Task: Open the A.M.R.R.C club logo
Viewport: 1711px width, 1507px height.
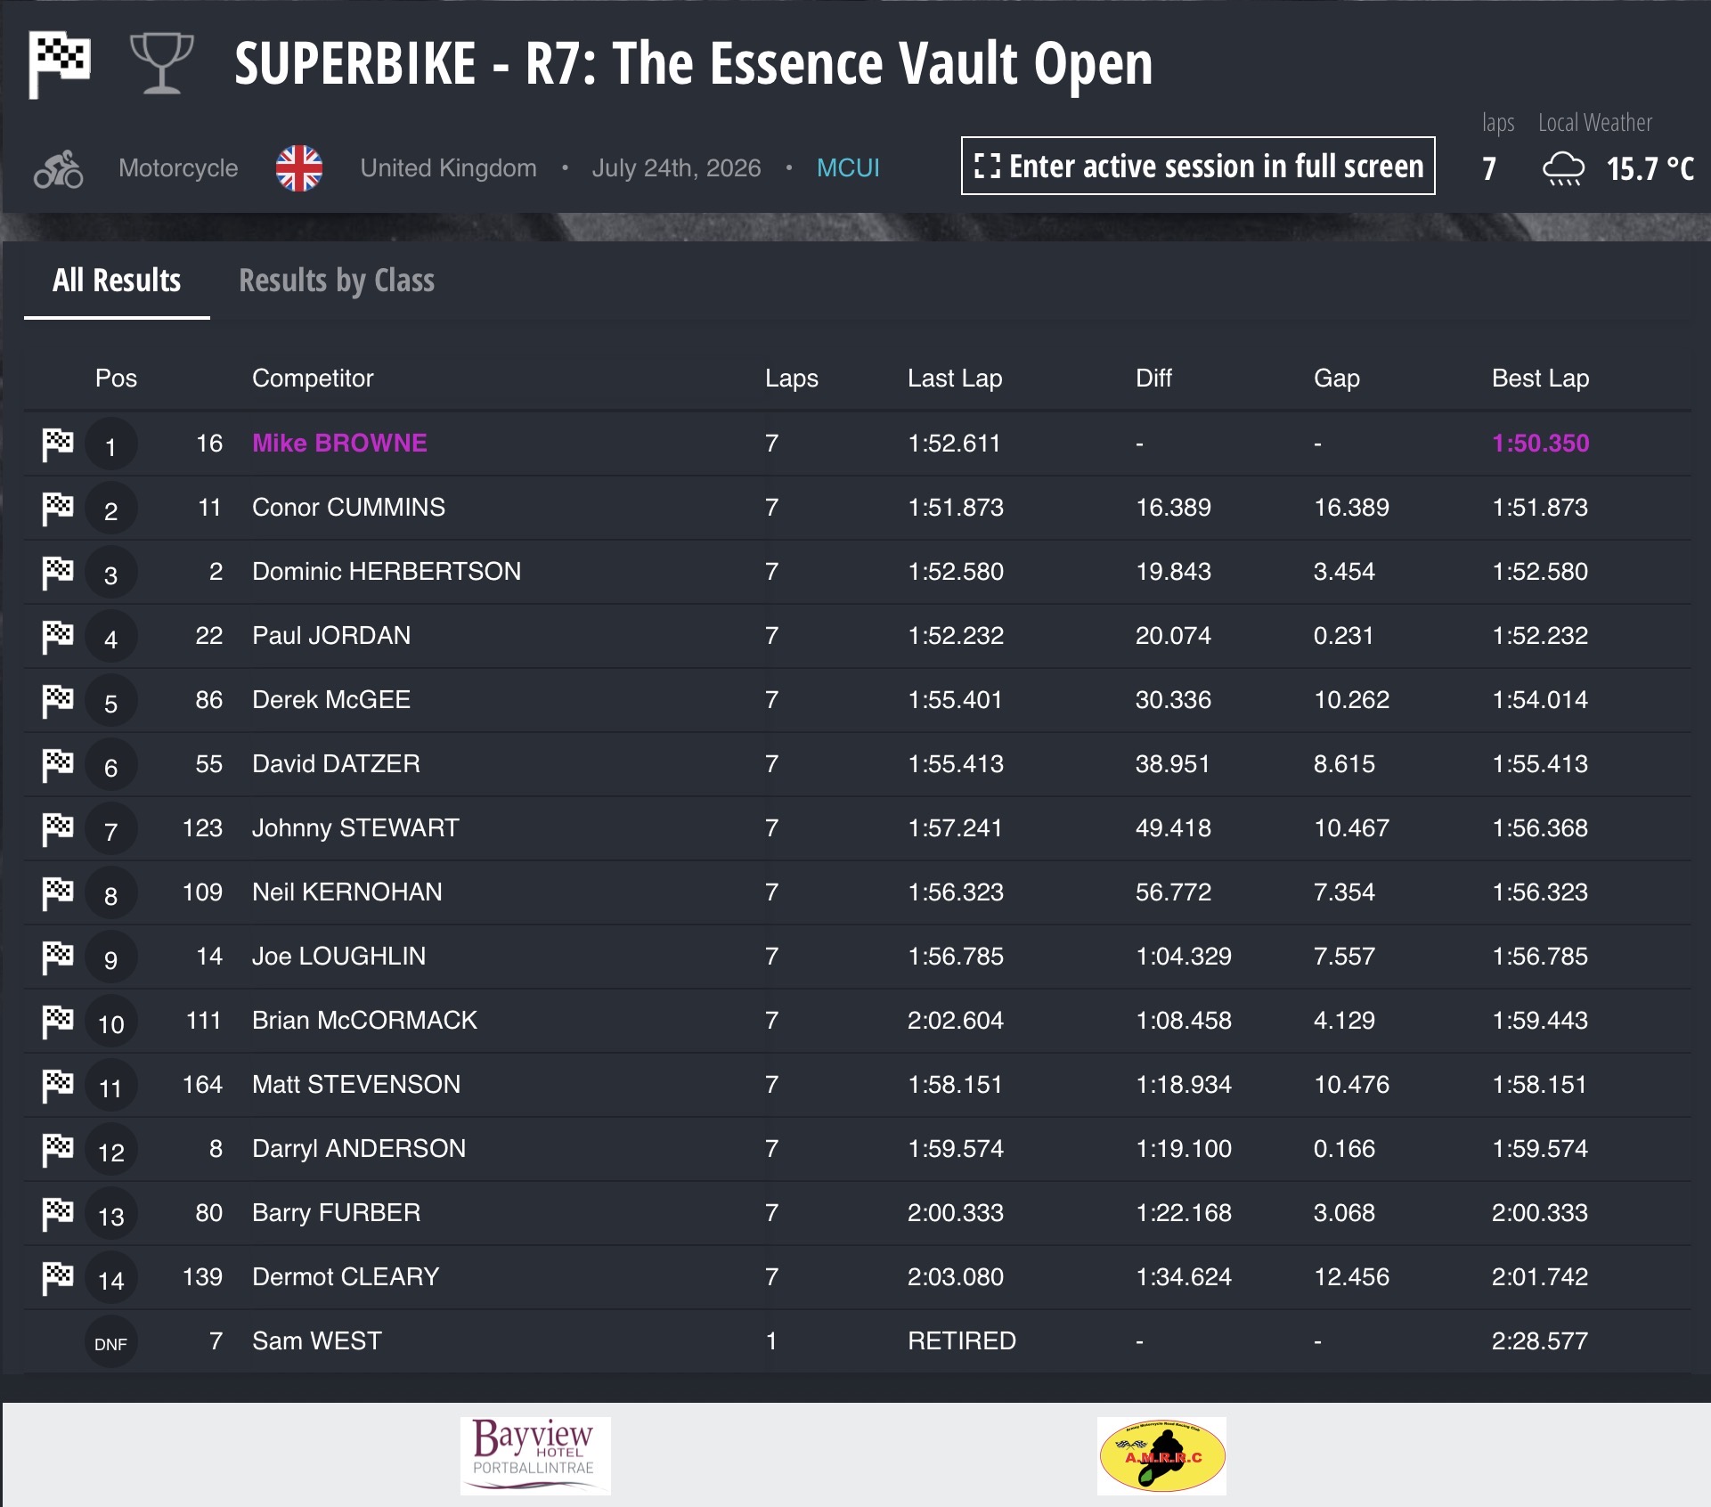Action: pyautogui.click(x=1162, y=1455)
